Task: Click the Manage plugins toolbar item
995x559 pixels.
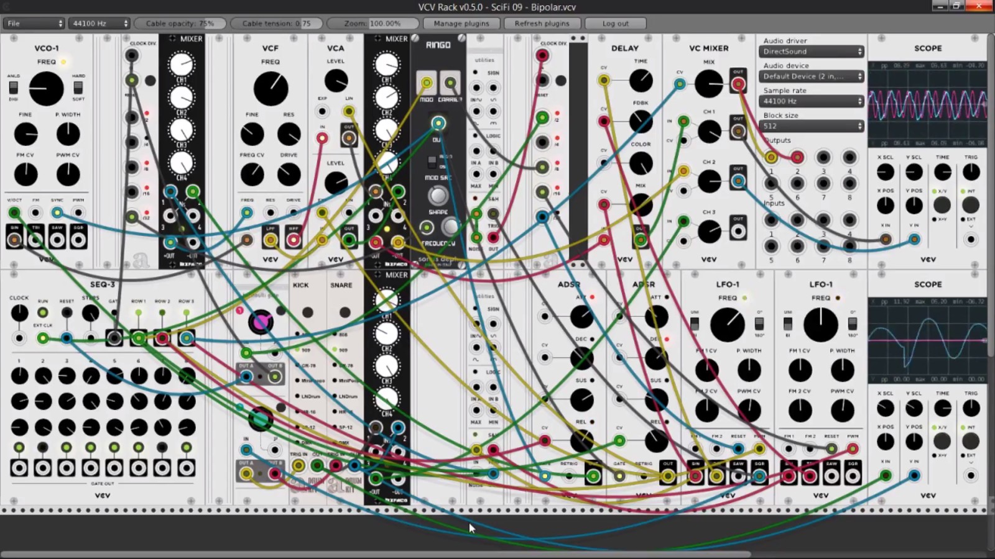Action: [461, 24]
